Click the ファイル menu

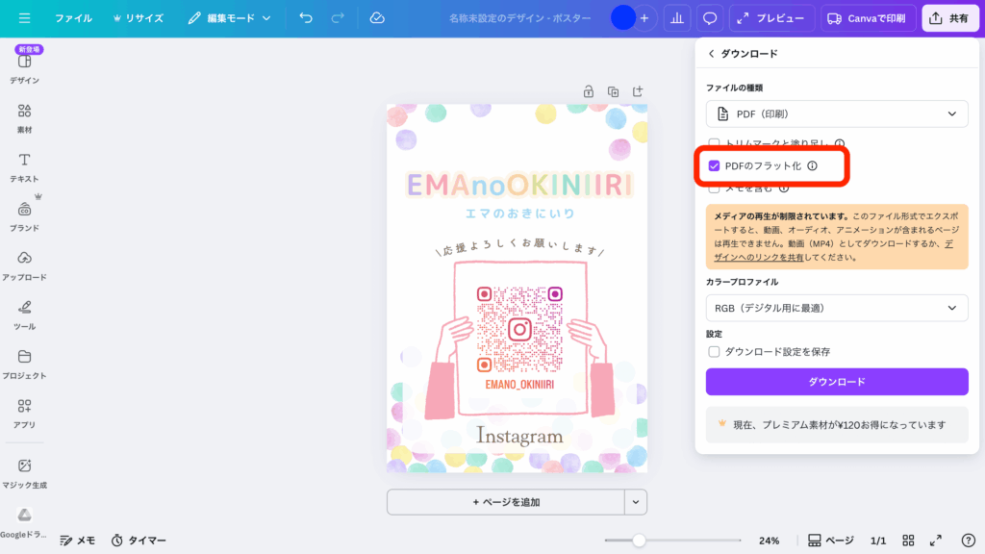73,17
